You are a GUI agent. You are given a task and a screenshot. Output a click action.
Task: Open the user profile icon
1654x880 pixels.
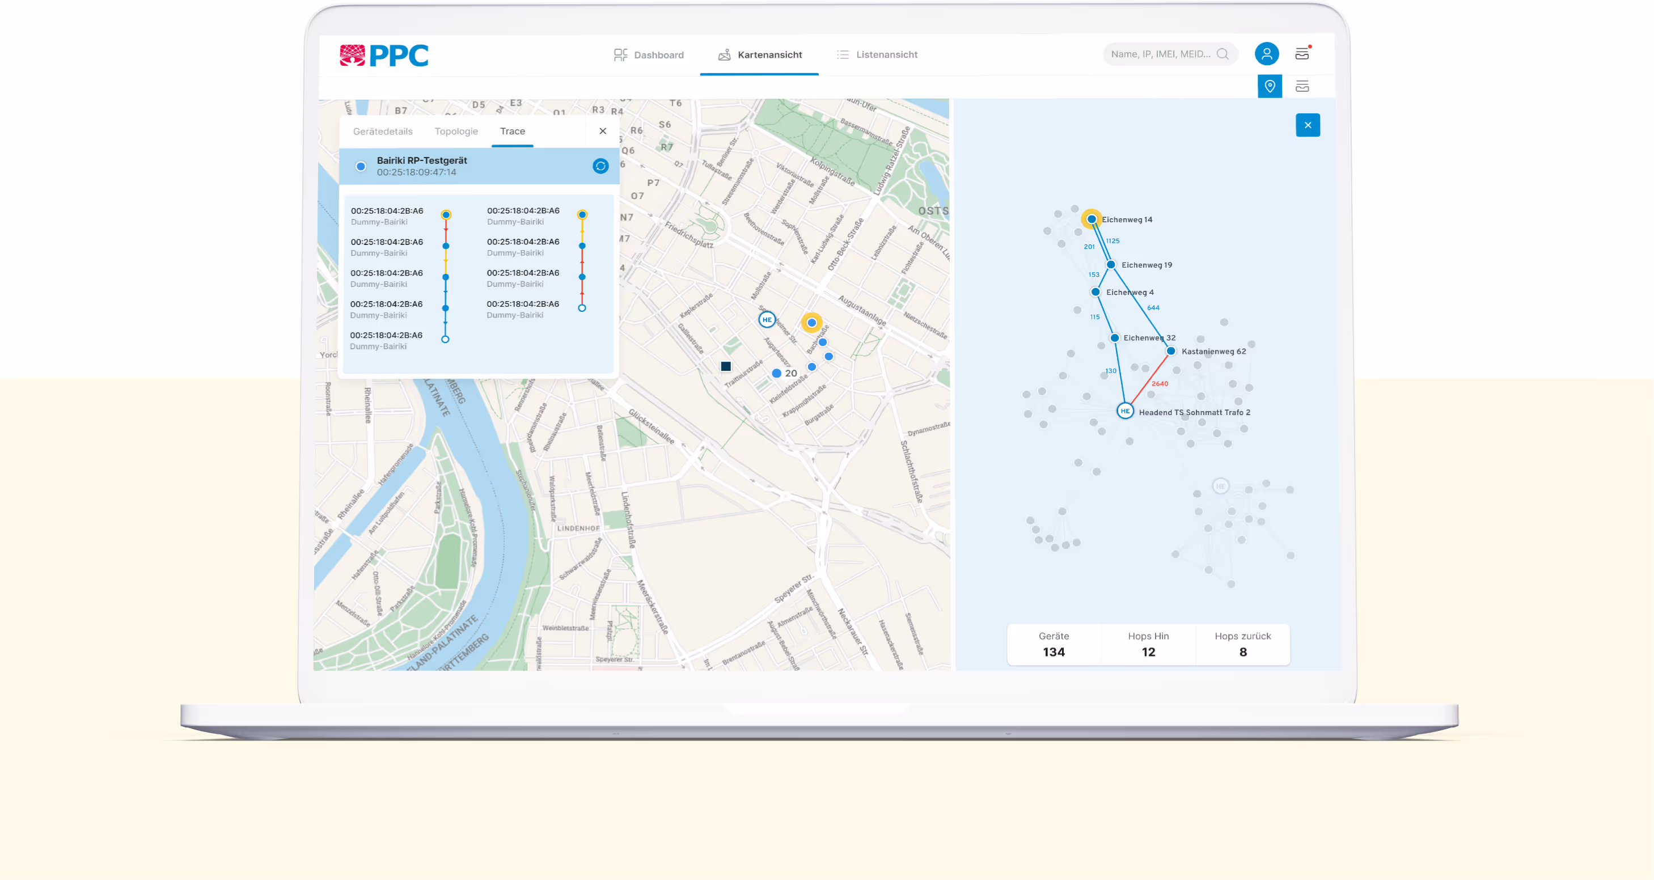pyautogui.click(x=1266, y=53)
